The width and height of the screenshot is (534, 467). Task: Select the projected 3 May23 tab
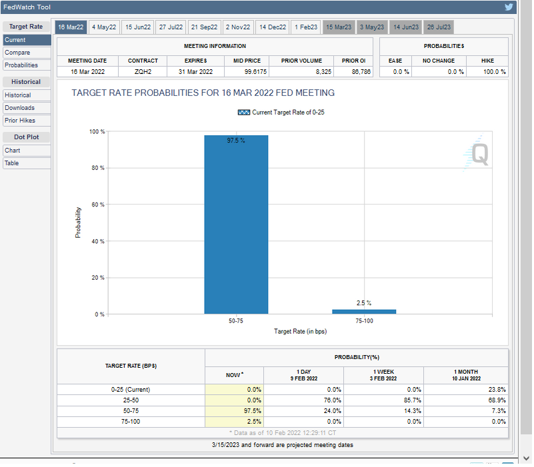click(x=372, y=27)
